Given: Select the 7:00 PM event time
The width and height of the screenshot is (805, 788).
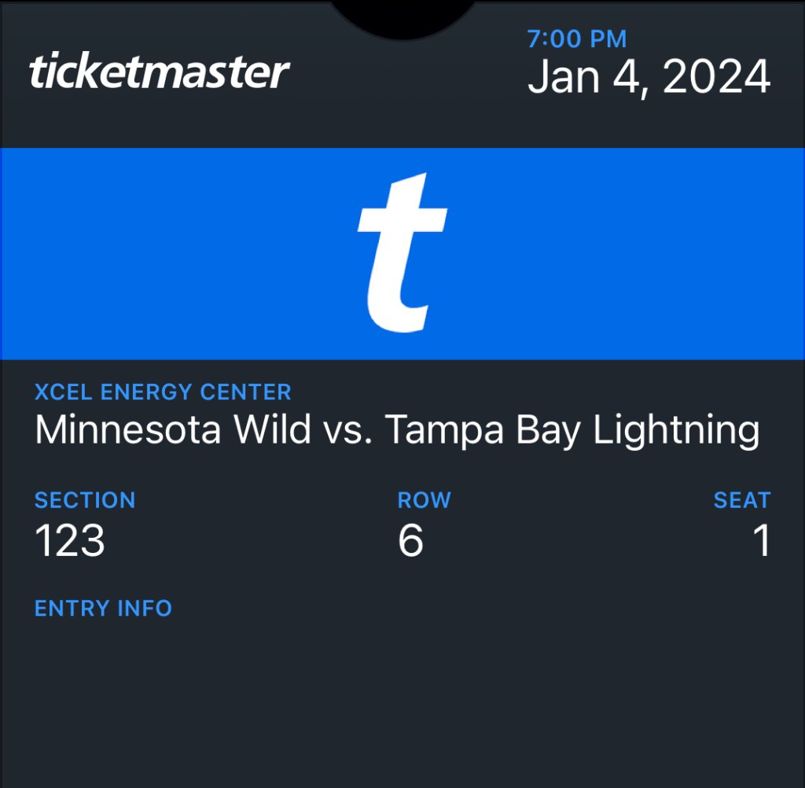Looking at the screenshot, I should click(x=577, y=39).
